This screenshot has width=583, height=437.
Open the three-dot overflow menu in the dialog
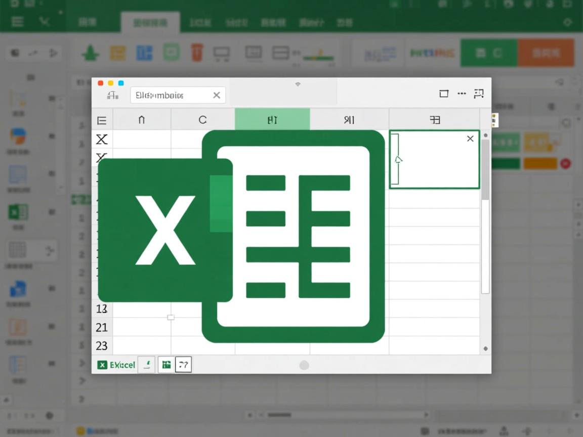tap(461, 93)
